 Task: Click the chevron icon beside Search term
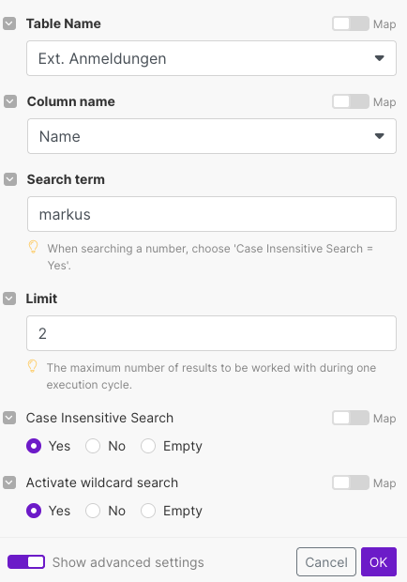pos(10,179)
